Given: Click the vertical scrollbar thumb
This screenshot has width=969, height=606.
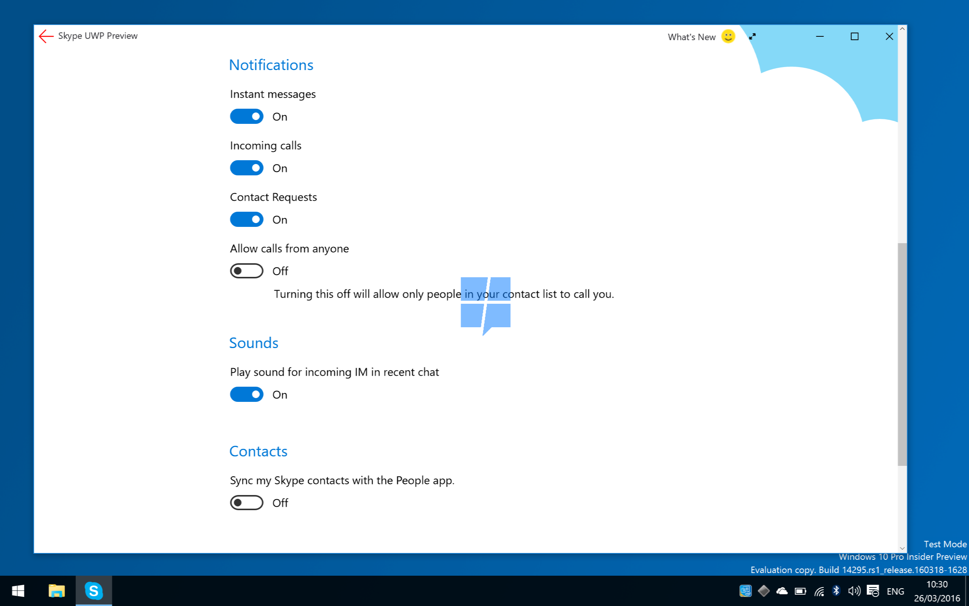Looking at the screenshot, I should pyautogui.click(x=902, y=354).
